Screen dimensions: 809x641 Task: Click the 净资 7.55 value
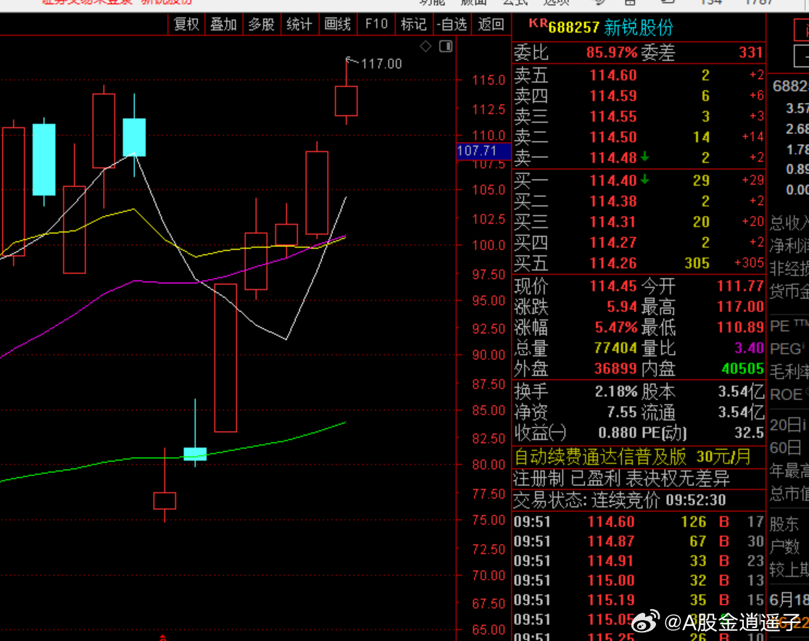coord(622,412)
